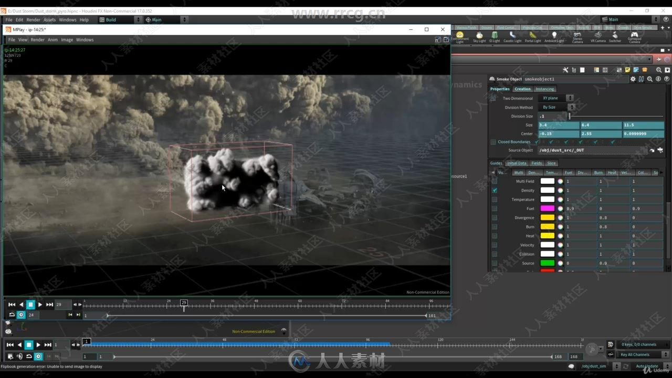The width and height of the screenshot is (672, 378).
Task: Toggle the sticky note icon in network toolbar
Action: (x=628, y=70)
